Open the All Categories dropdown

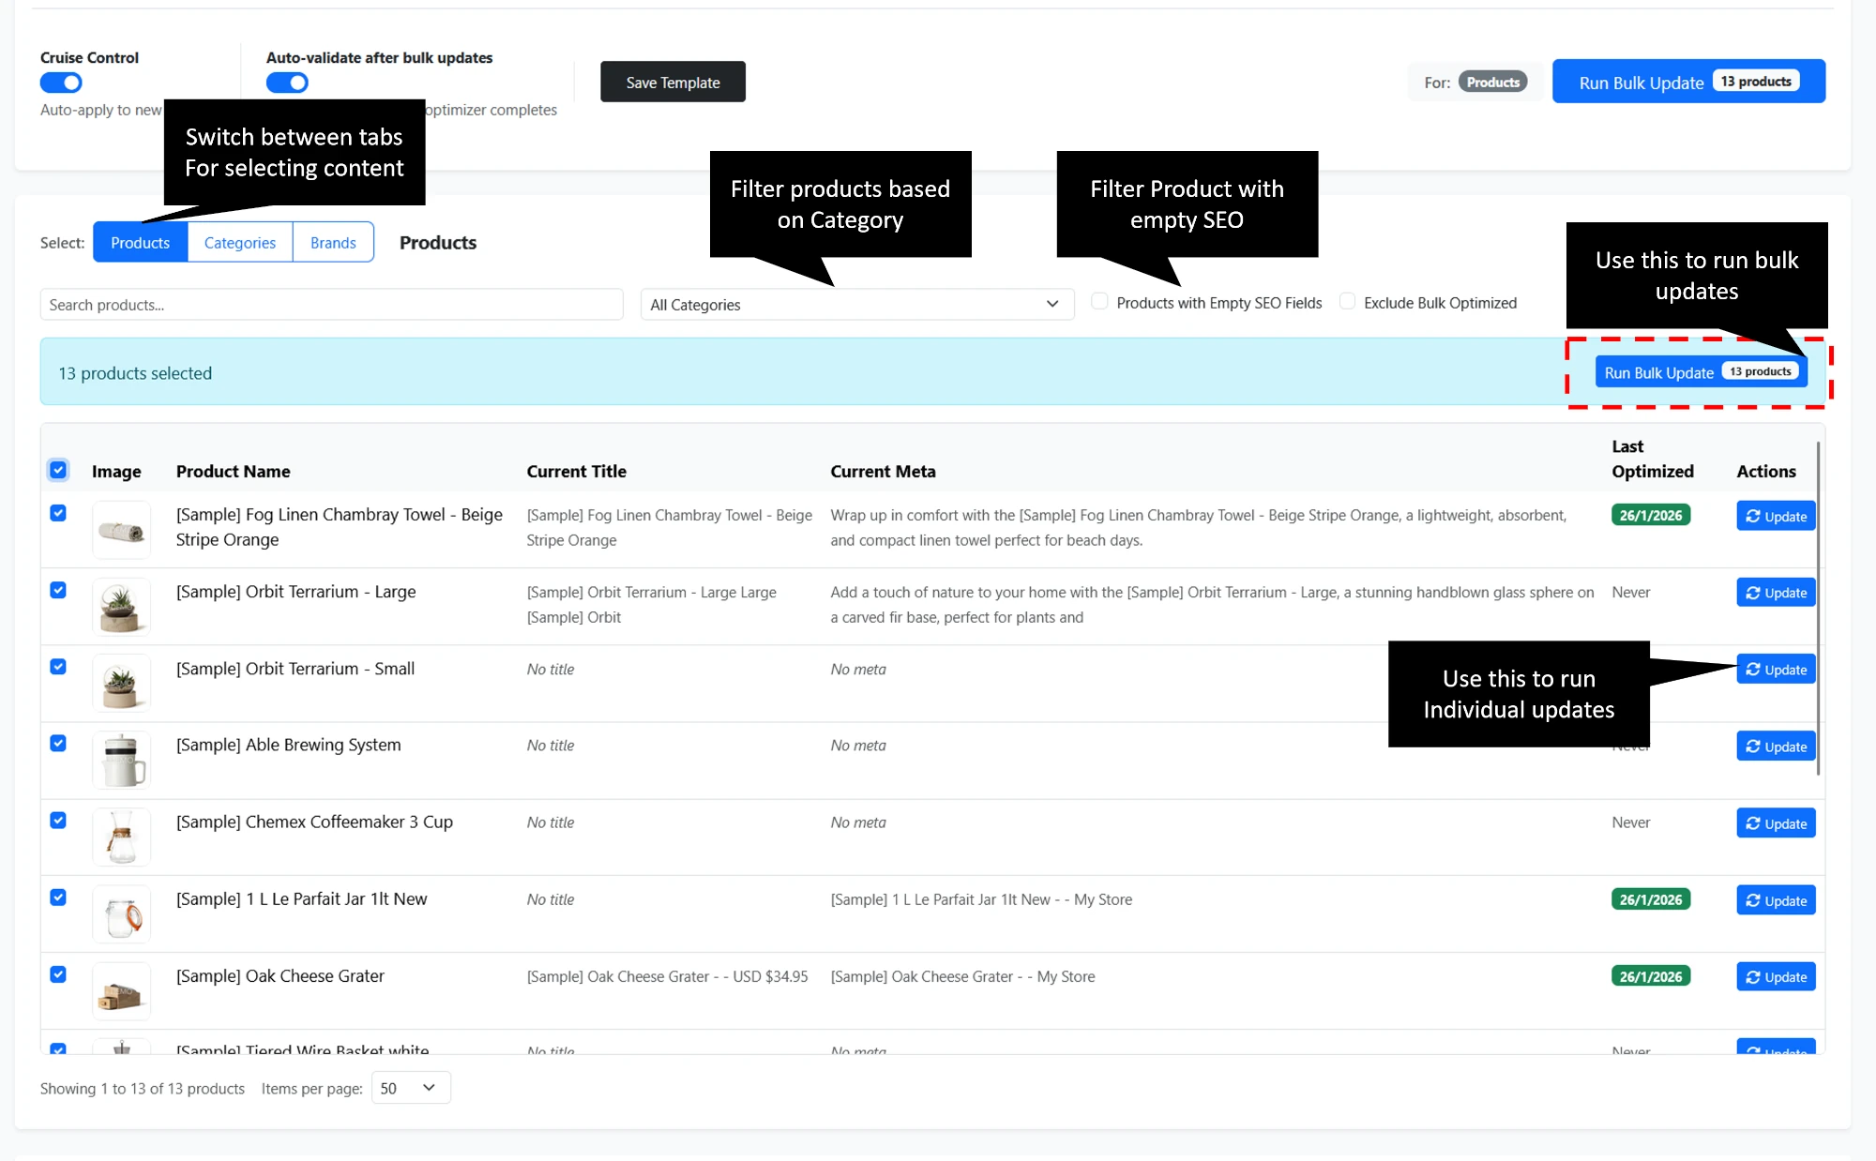(856, 304)
